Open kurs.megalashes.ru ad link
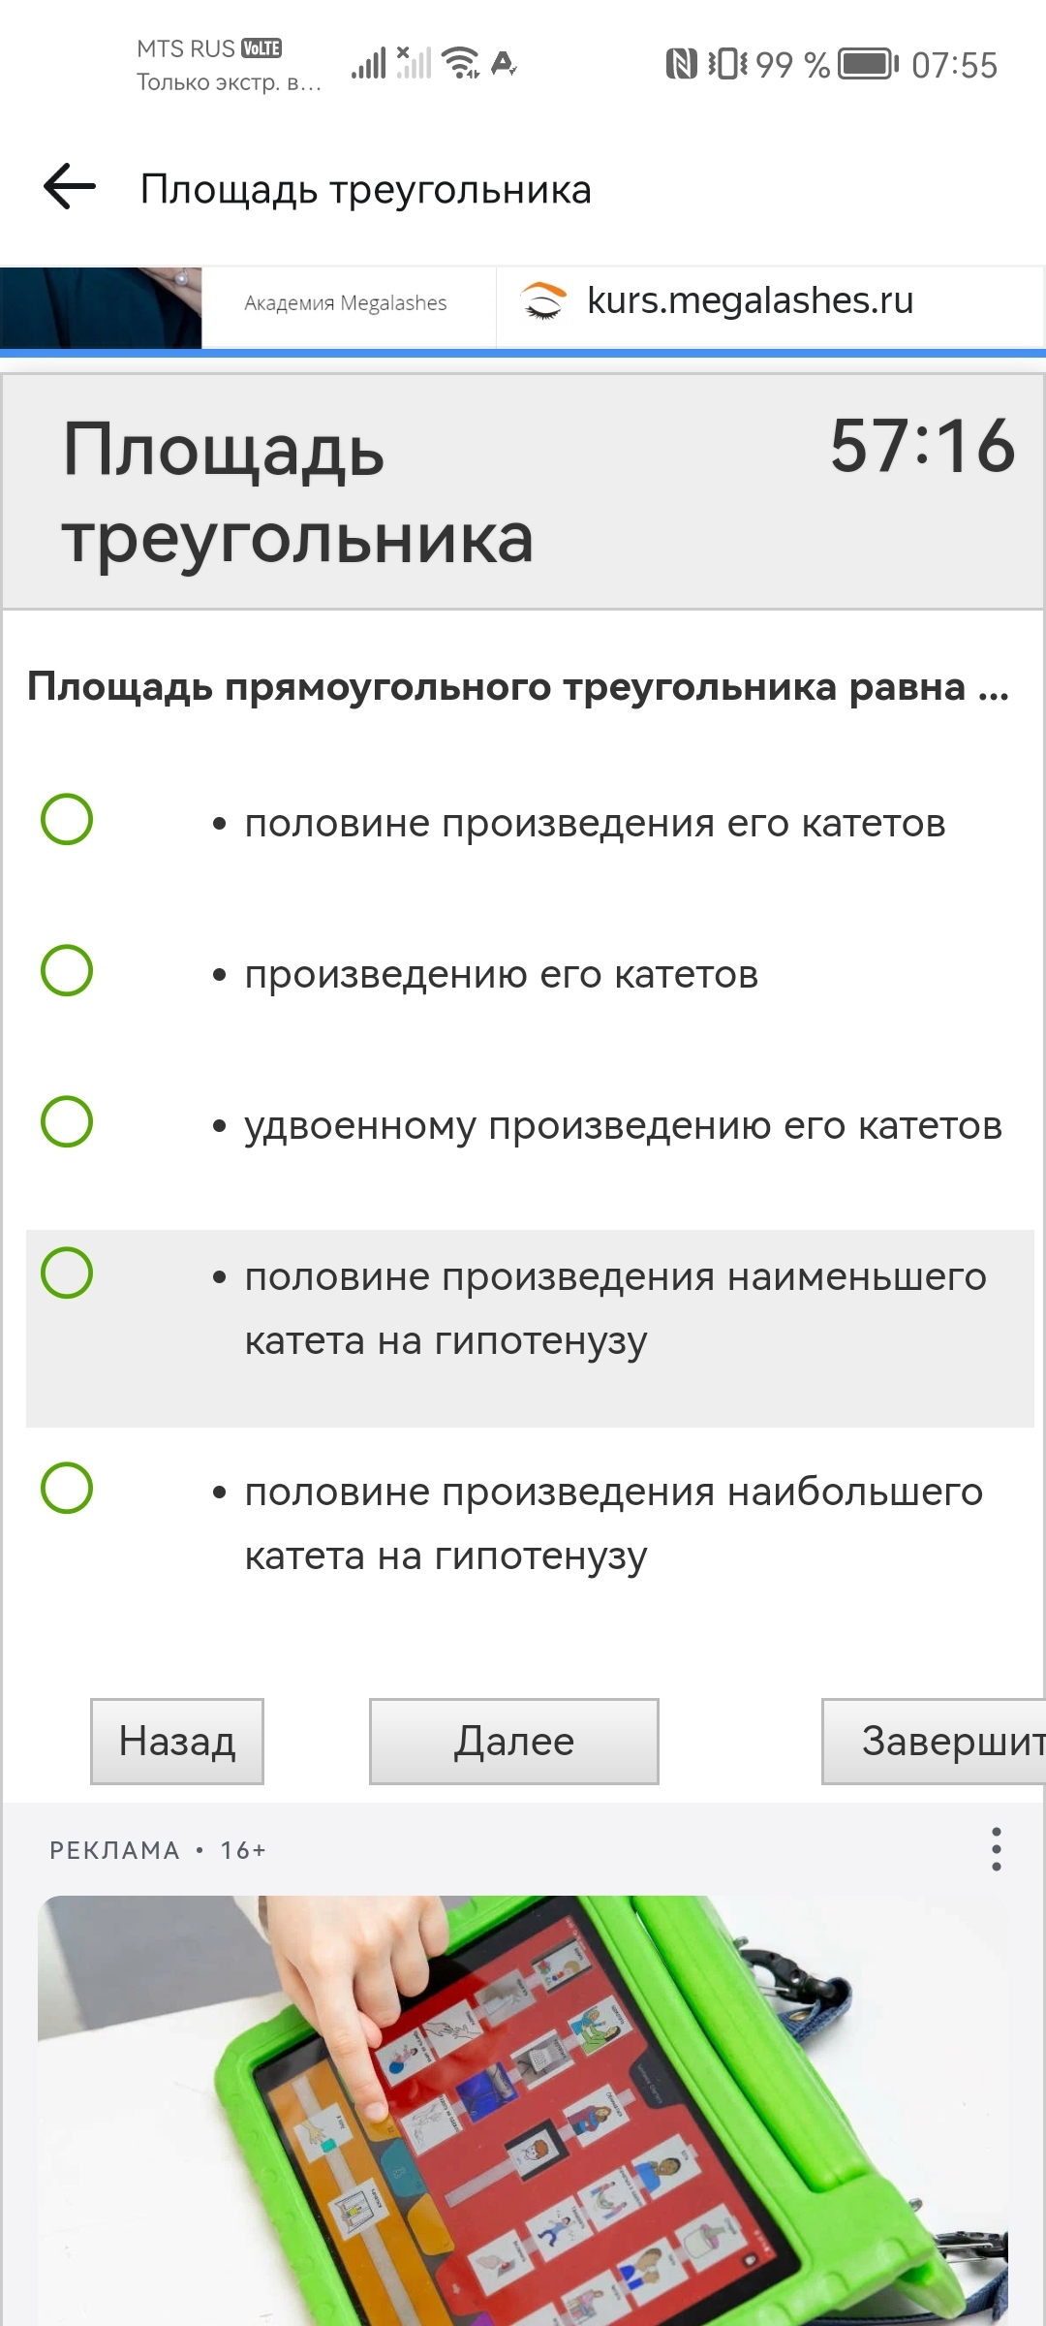This screenshot has height=2326, width=1046. (x=750, y=301)
